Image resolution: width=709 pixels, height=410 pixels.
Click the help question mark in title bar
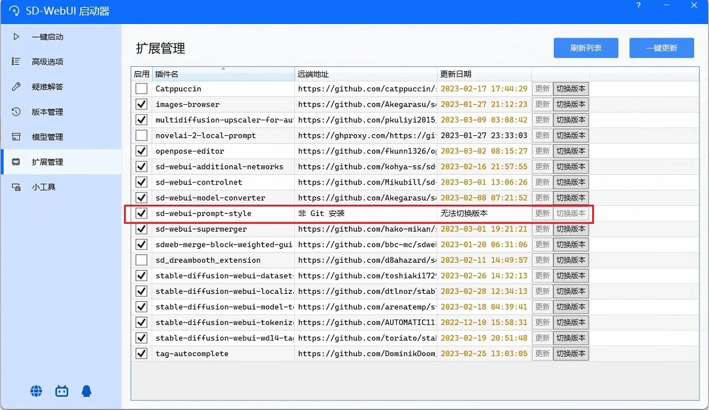tap(638, 5)
